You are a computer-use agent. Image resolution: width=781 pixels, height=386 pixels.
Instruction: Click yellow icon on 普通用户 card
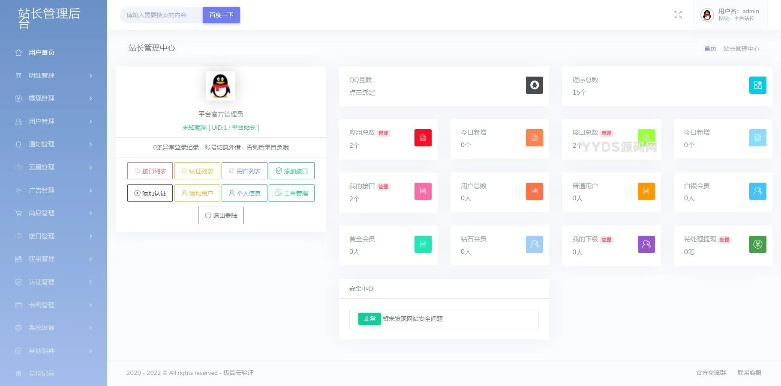[646, 191]
